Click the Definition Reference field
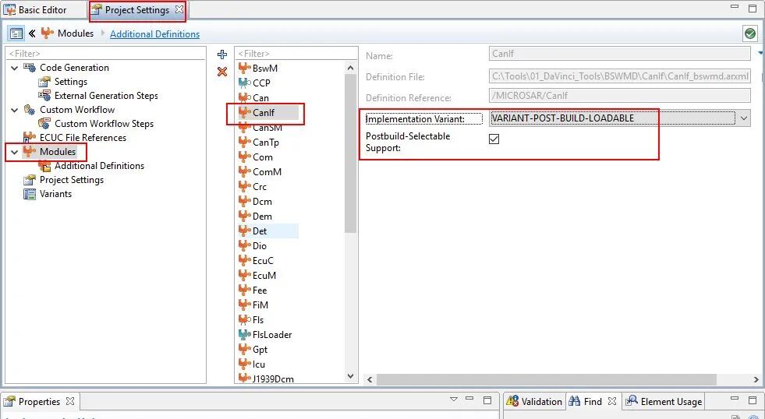 pos(620,96)
